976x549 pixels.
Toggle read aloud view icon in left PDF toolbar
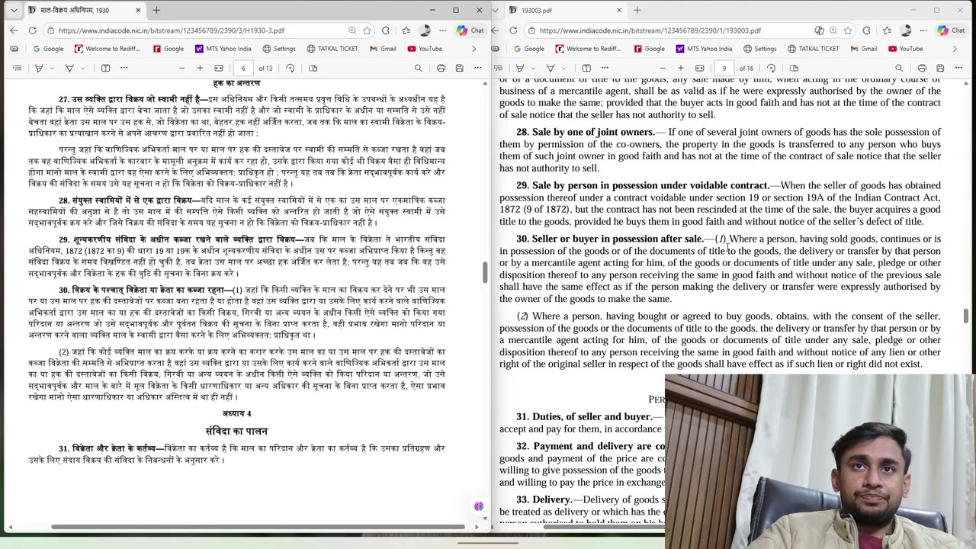[105, 68]
